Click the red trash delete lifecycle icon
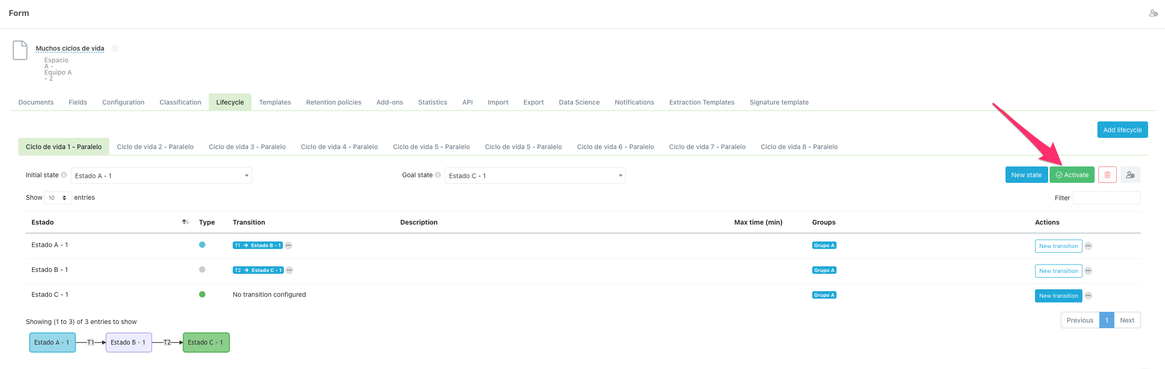Image resolution: width=1165 pixels, height=369 pixels. [x=1107, y=175]
